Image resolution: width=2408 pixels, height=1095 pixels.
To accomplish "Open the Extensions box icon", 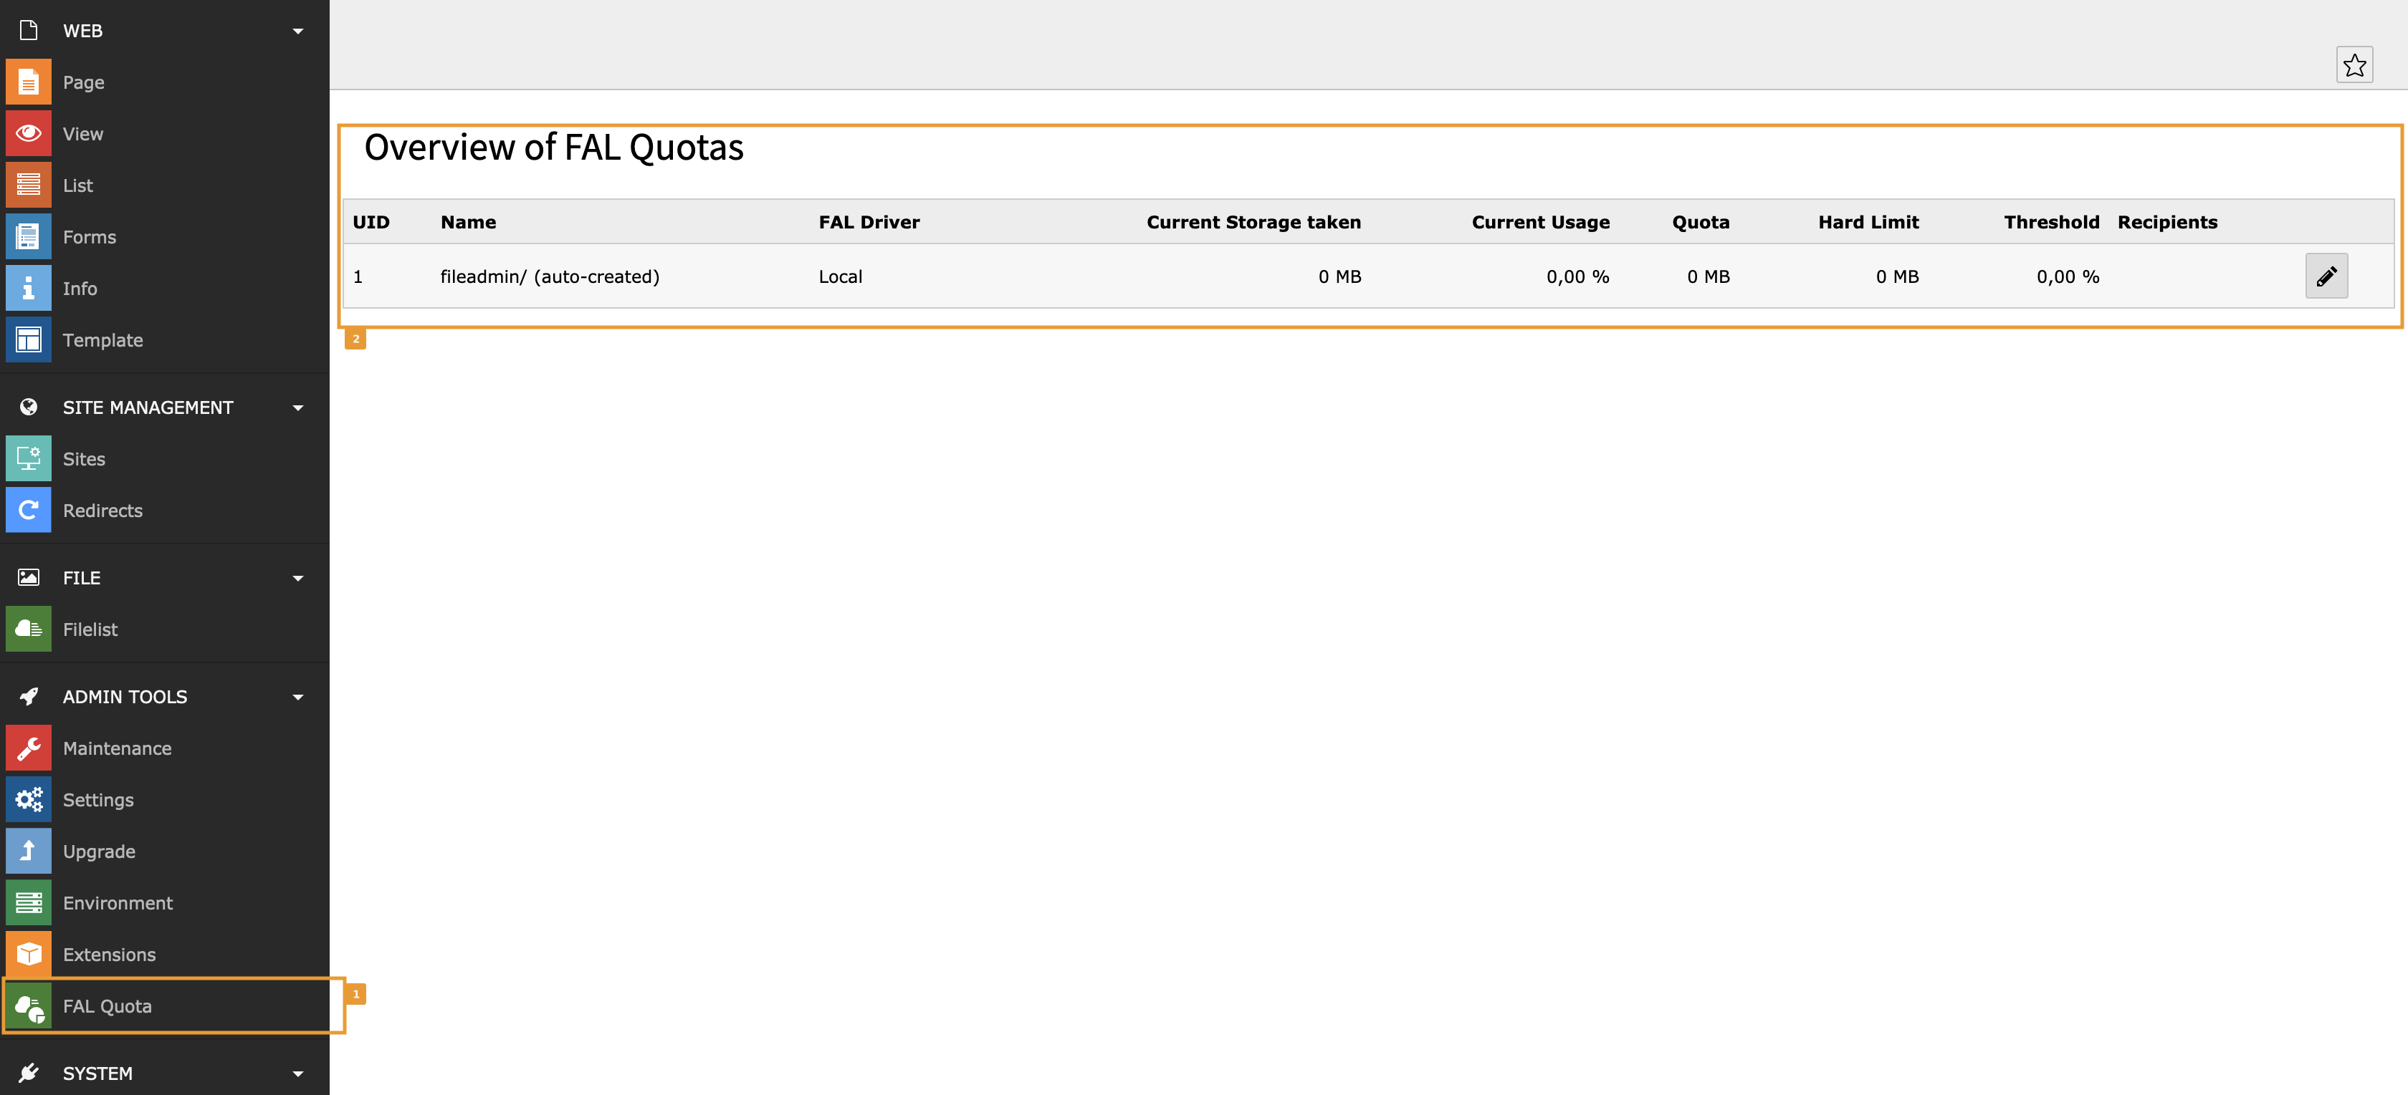I will coord(28,954).
